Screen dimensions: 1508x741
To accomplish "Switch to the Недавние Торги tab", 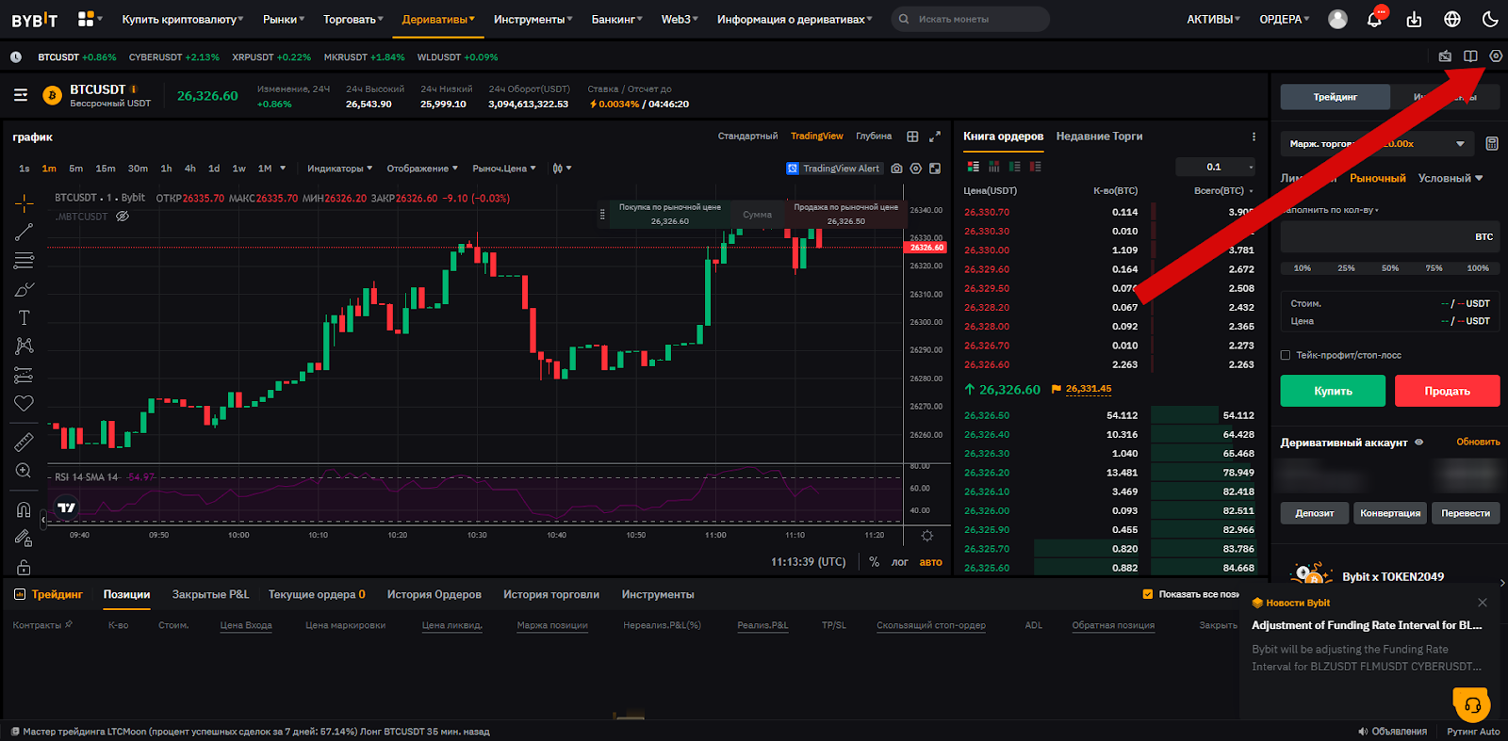I will point(1099,137).
